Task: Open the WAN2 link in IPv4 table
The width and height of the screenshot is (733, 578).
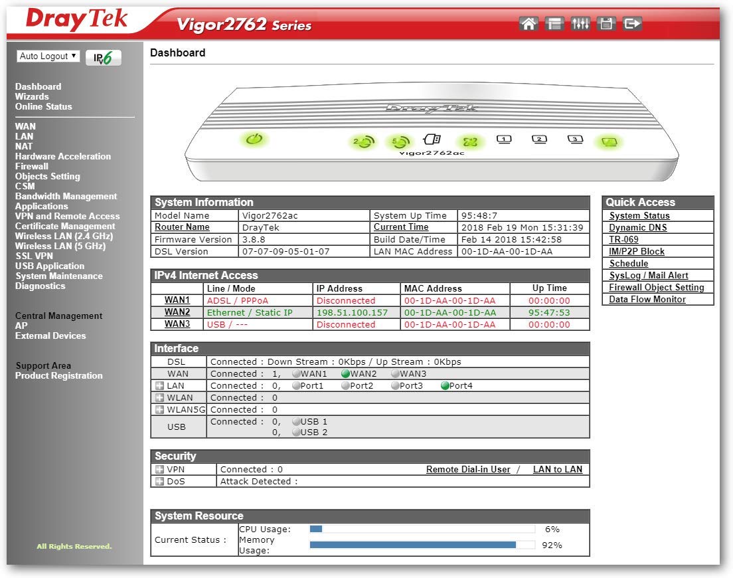Action: (x=177, y=312)
